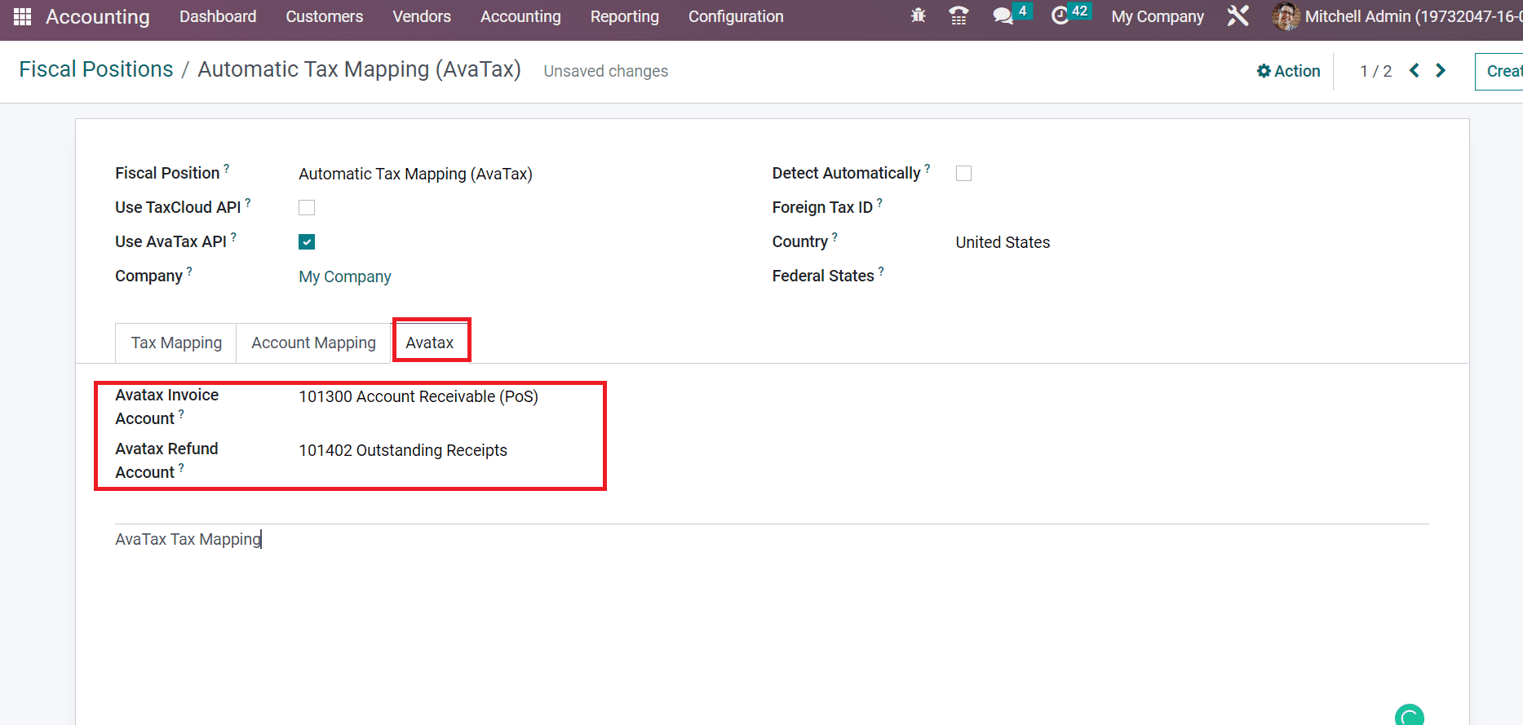Show help for Avatax Refund Account
This screenshot has width=1523, height=725.
[181, 467]
